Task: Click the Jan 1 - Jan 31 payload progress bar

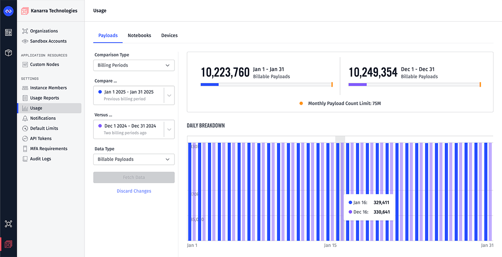Action: tap(266, 85)
